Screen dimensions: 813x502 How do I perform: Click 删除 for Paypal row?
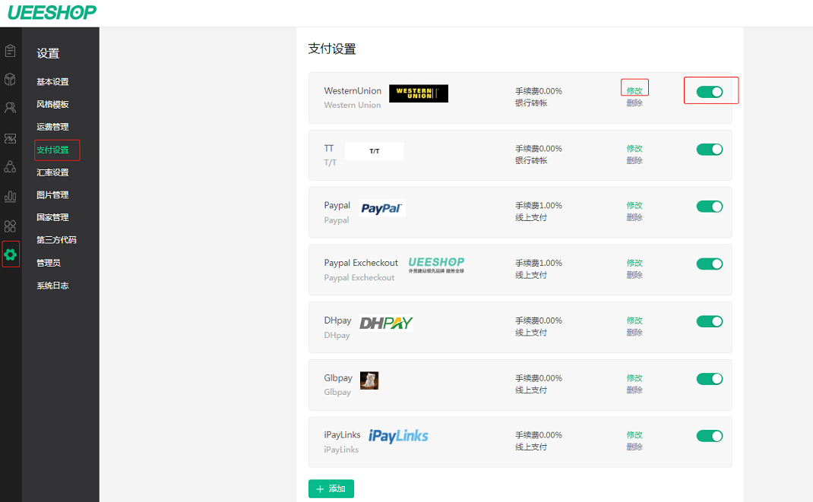(x=634, y=217)
